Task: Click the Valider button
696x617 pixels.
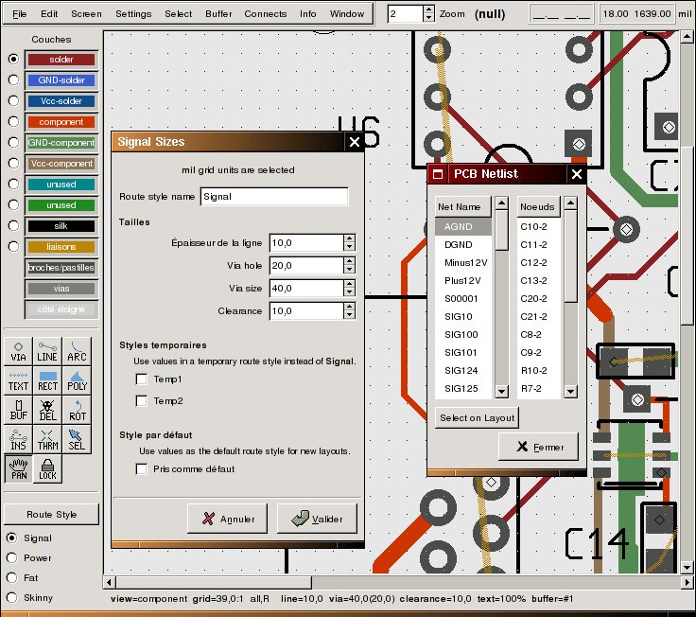Action: 317,520
